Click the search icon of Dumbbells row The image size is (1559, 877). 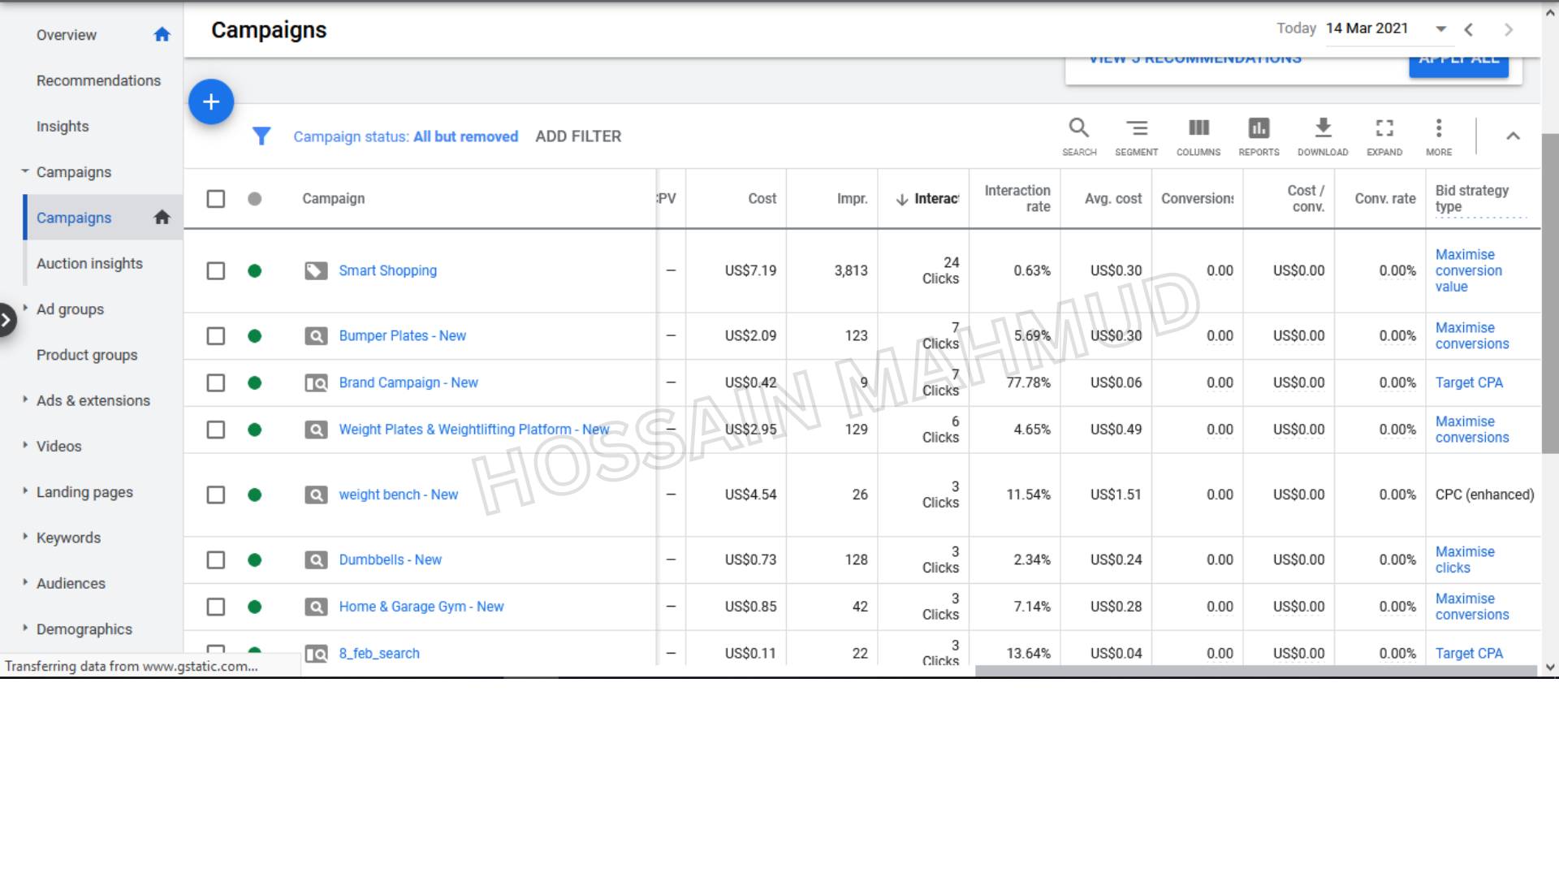click(316, 559)
